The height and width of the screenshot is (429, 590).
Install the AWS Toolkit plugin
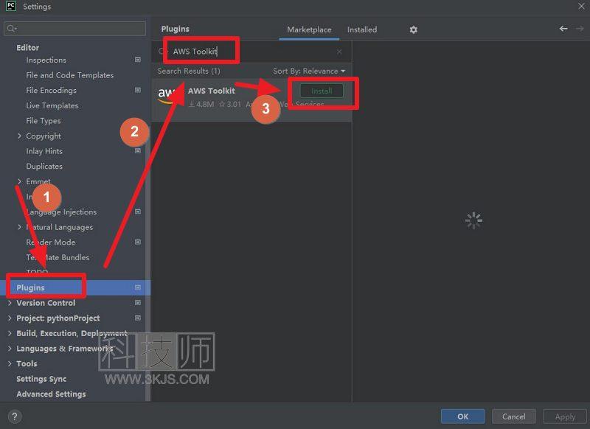pyautogui.click(x=322, y=91)
